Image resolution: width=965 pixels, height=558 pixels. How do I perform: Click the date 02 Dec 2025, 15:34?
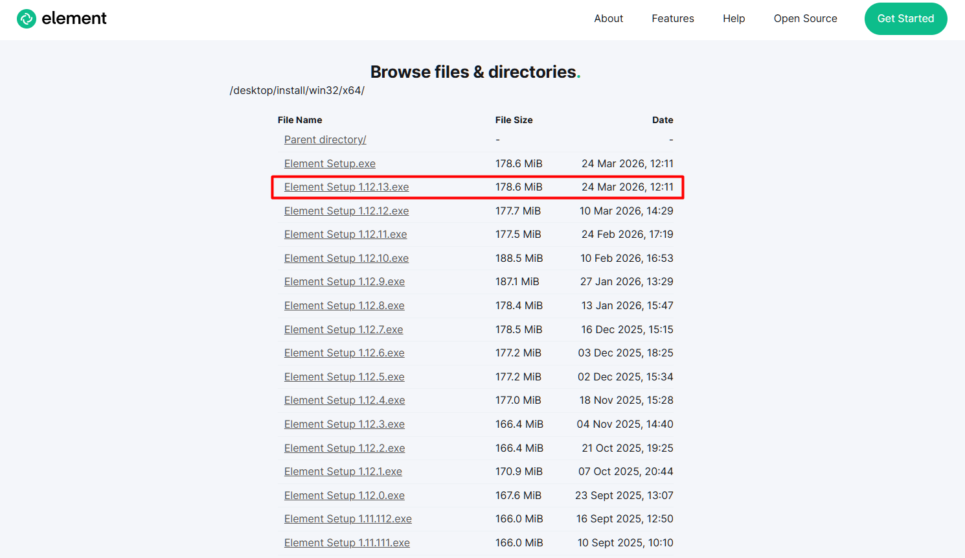(x=626, y=377)
